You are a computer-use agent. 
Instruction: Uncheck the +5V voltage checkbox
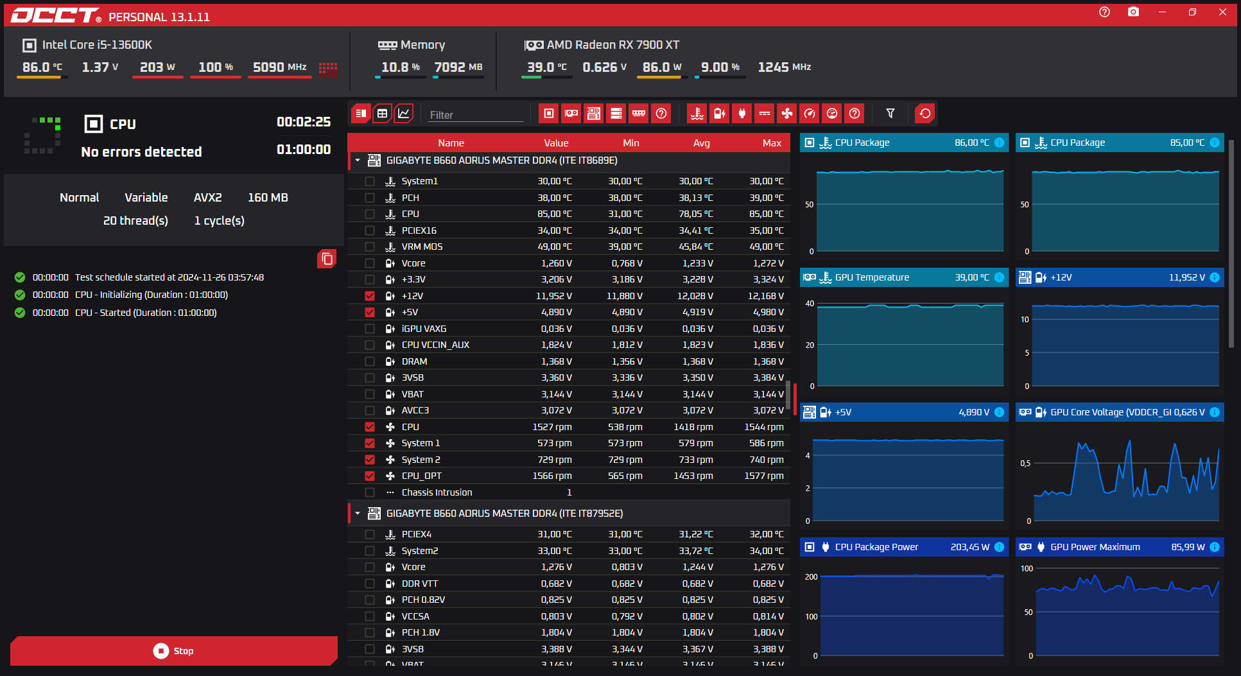(370, 312)
